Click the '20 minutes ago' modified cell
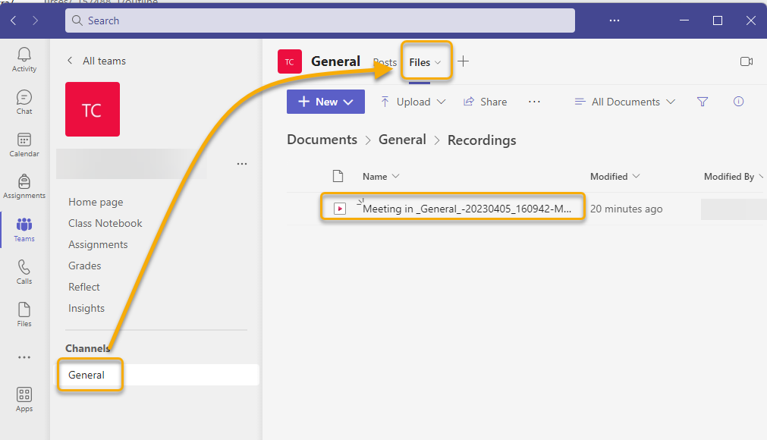Screen dimensions: 767x440 point(626,209)
